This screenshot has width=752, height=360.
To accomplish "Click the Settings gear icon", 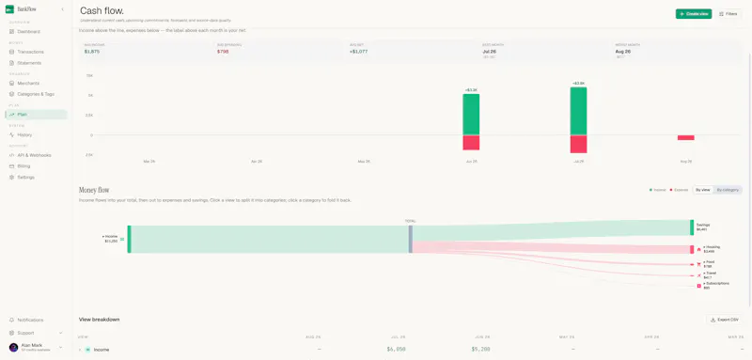I will (12, 177).
